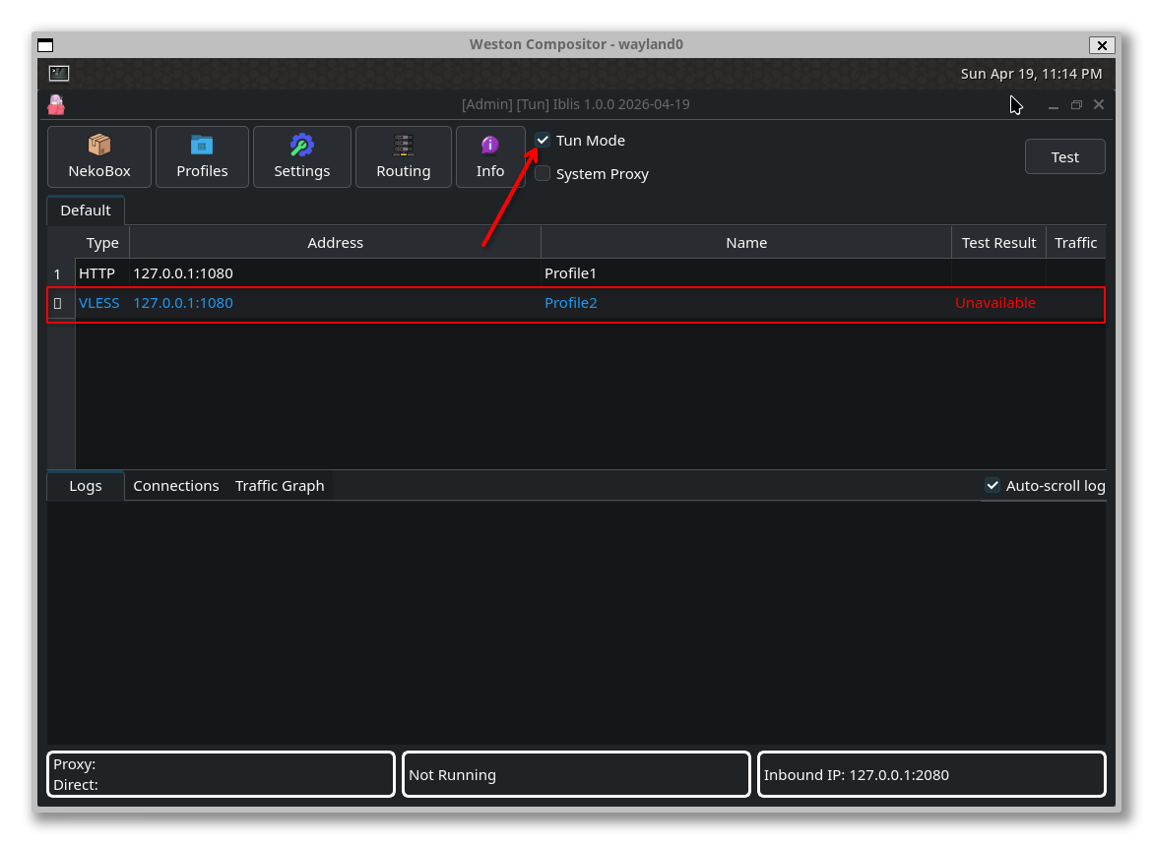
Task: Open the Info button
Action: tap(490, 156)
